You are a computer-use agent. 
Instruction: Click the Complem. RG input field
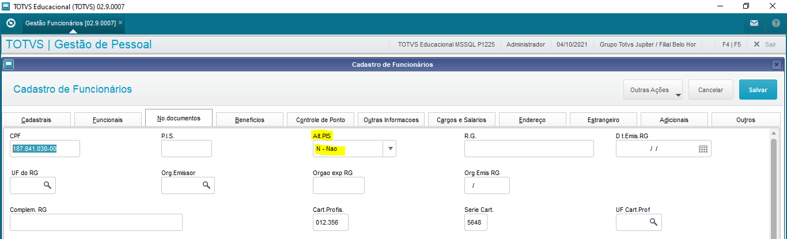click(96, 222)
